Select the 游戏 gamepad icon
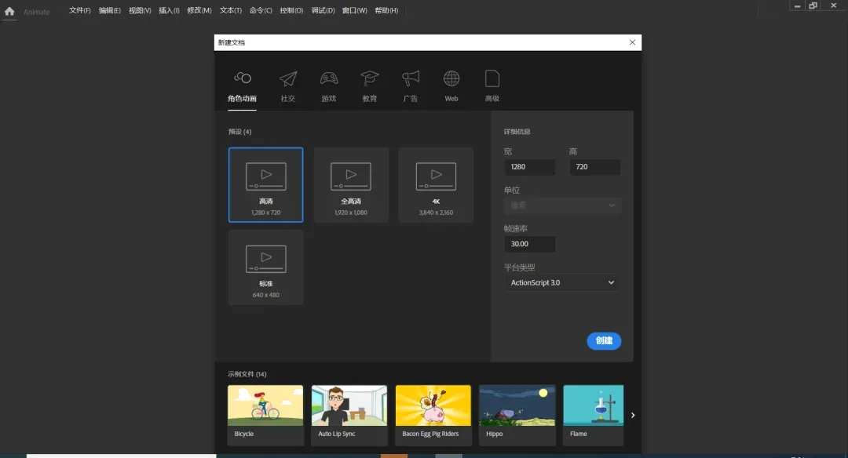Screen dimensions: 848x458 click(329, 79)
